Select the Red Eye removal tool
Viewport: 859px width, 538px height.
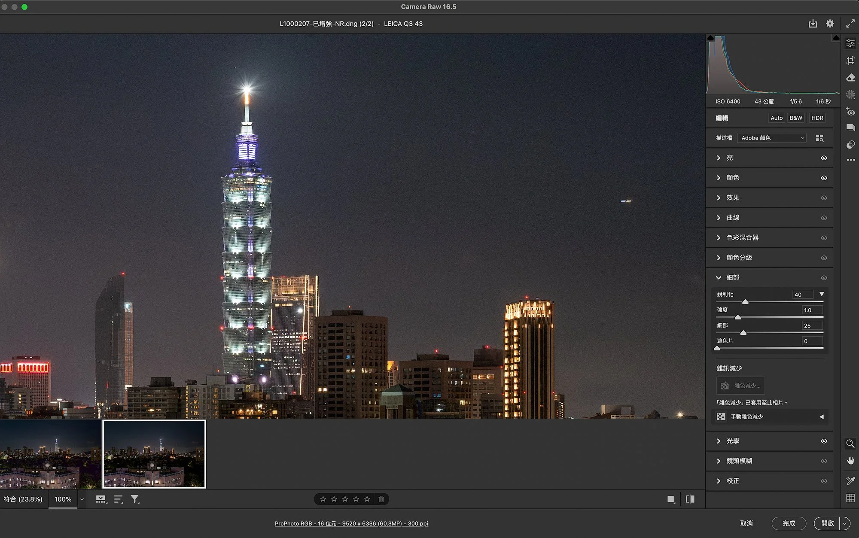click(850, 112)
